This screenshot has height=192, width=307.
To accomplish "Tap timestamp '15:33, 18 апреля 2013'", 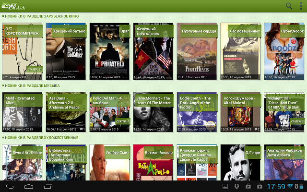I will [236, 77].
